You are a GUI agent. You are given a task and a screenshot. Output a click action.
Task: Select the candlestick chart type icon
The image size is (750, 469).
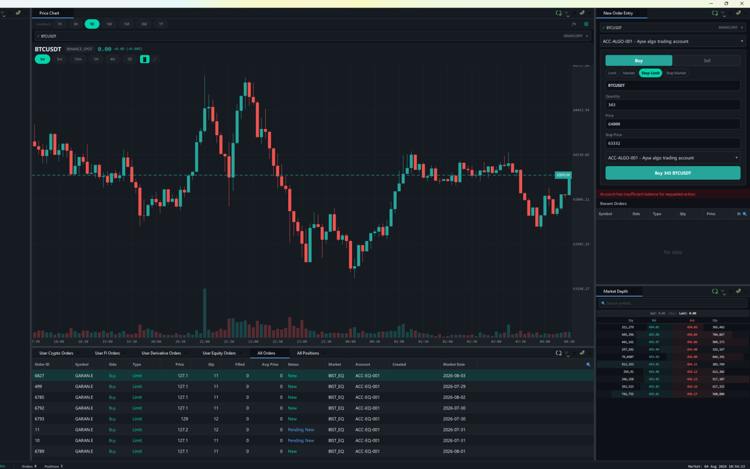(145, 59)
